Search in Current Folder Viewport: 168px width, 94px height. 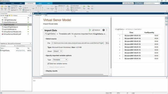tap(30, 16)
